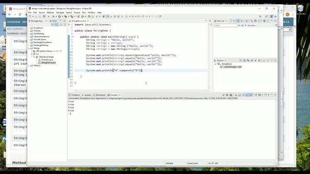Click Pin Console icon

[256, 95]
